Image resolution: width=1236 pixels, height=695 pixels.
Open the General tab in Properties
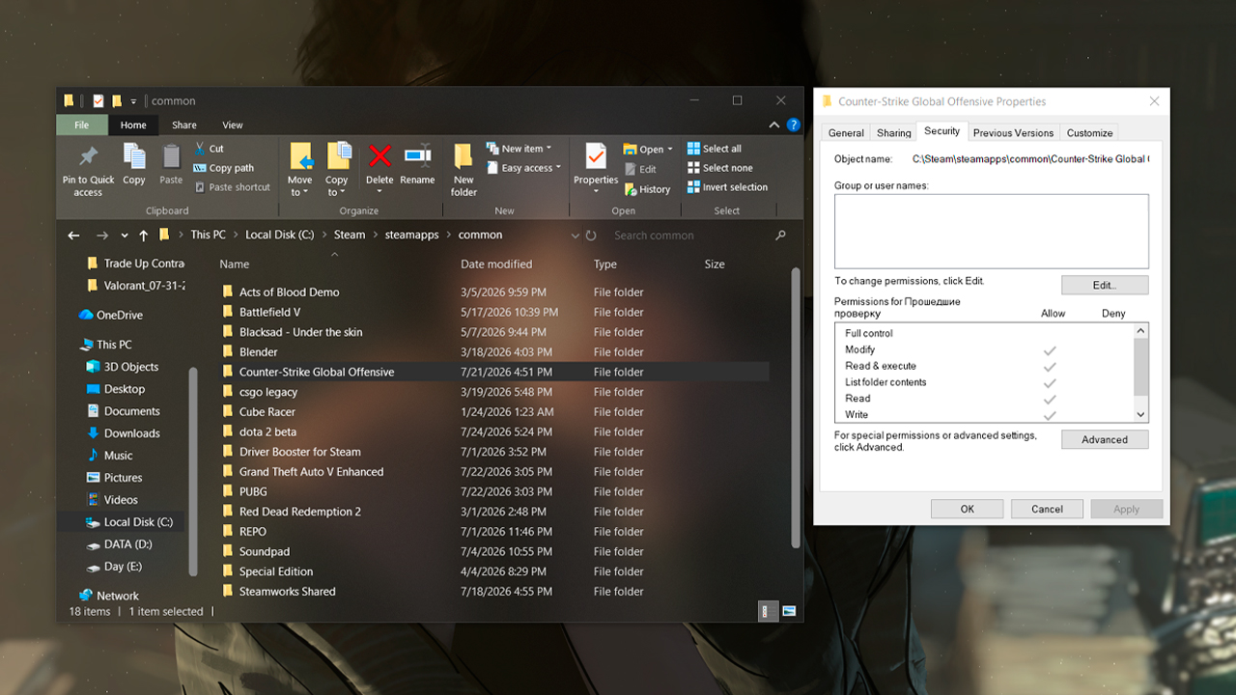point(846,133)
